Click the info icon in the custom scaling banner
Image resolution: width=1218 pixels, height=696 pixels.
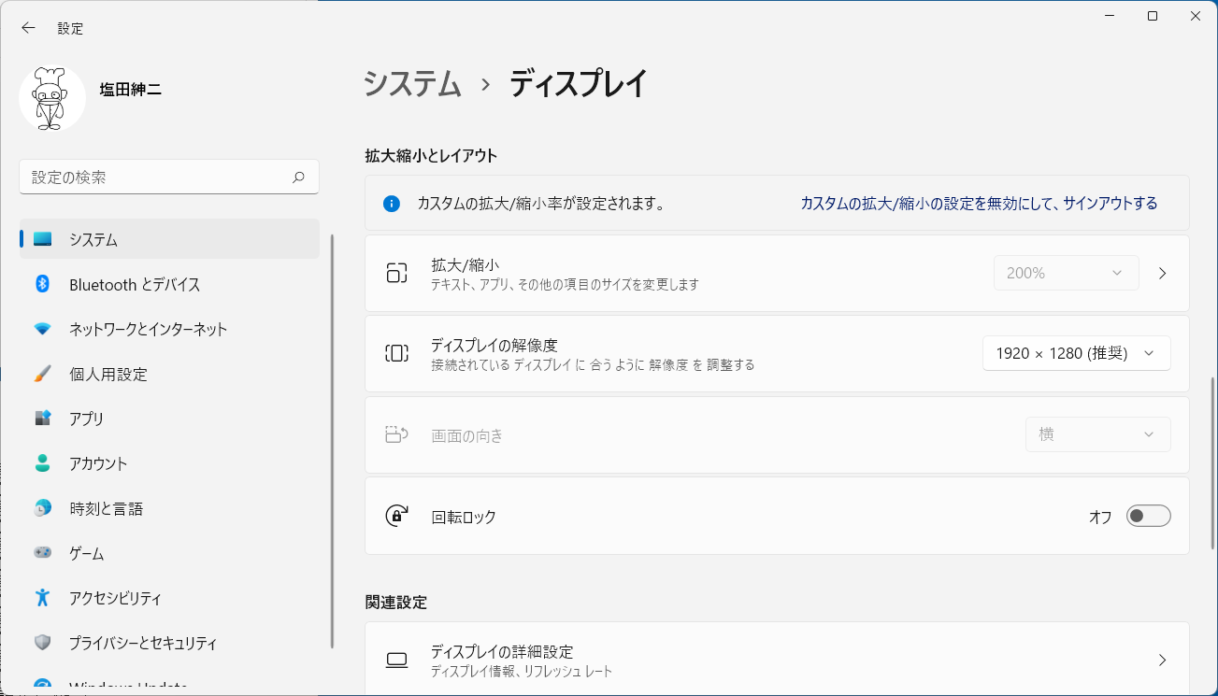click(392, 203)
